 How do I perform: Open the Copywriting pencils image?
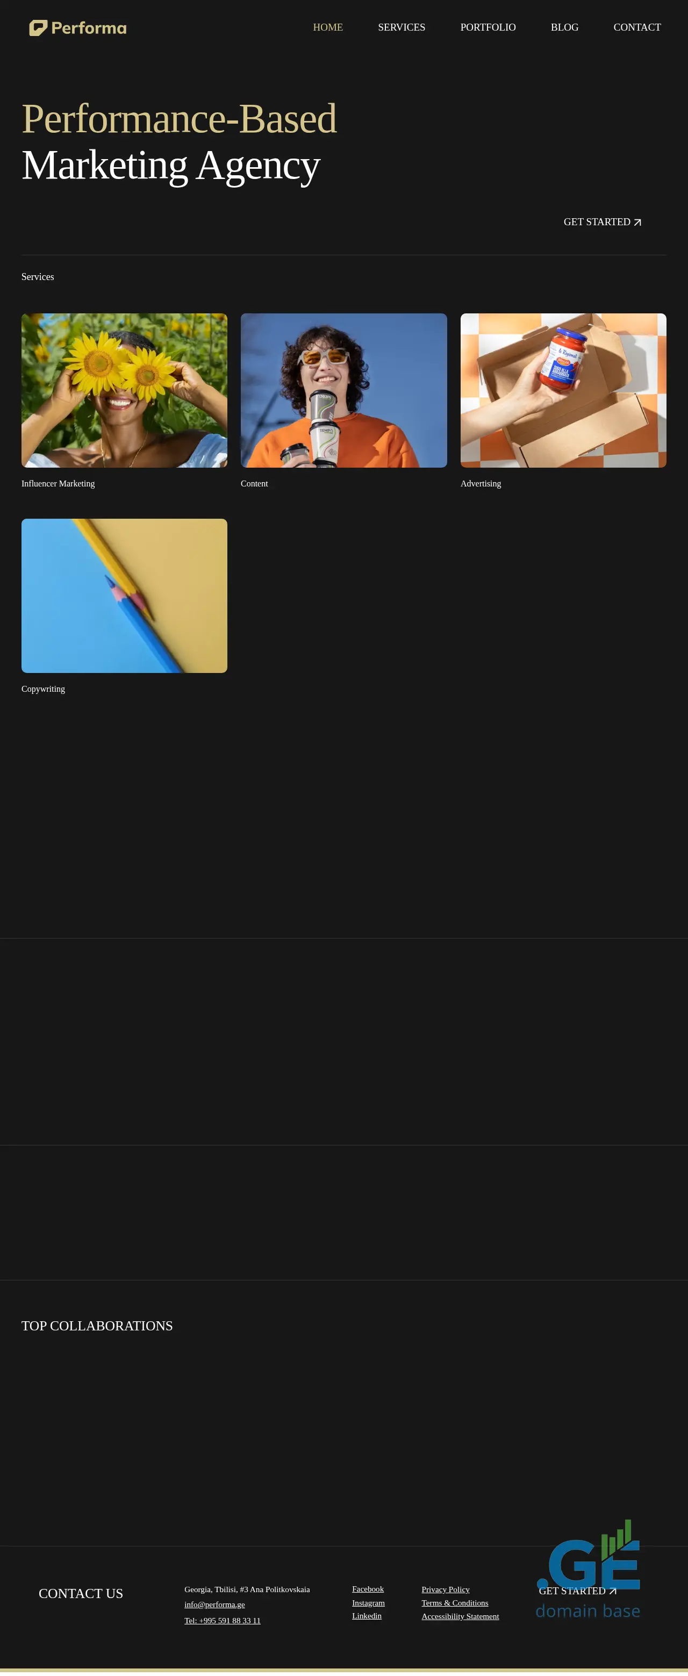[x=124, y=596]
